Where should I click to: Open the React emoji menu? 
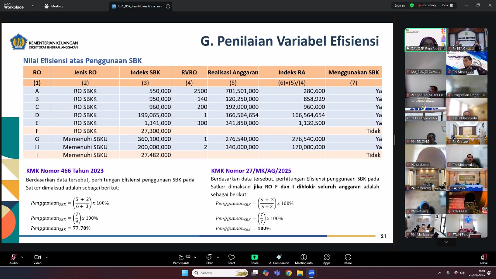[231, 258]
